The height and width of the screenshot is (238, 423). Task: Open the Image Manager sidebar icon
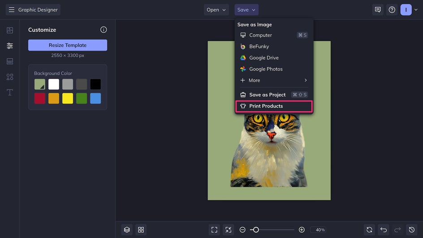(x=10, y=30)
